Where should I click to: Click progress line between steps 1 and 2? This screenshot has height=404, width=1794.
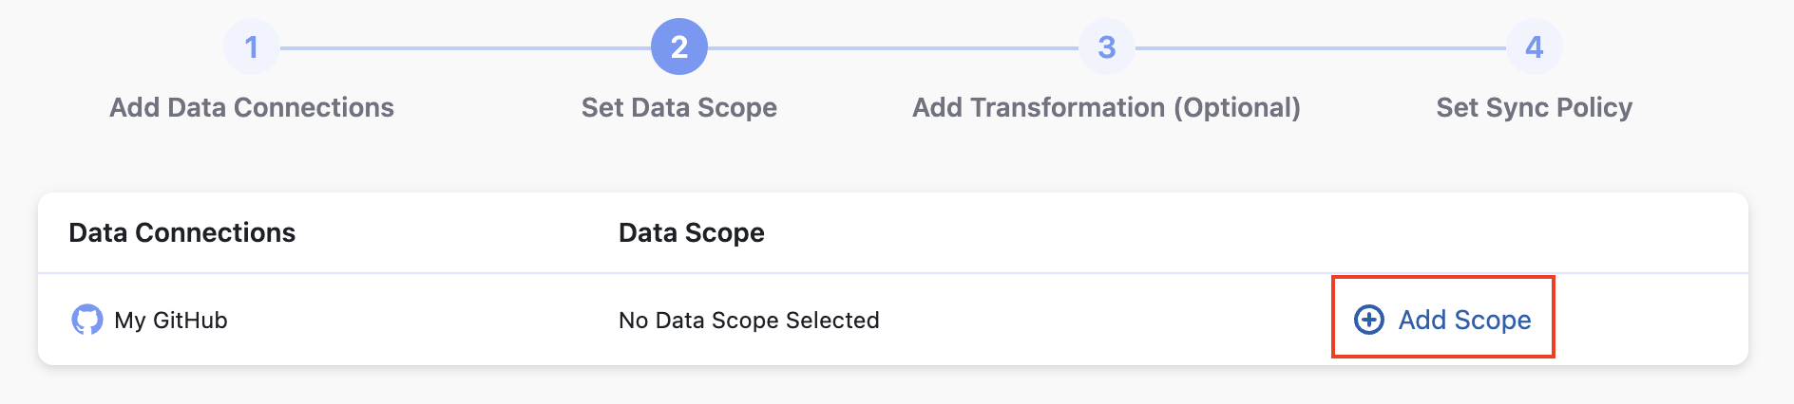tap(466, 47)
